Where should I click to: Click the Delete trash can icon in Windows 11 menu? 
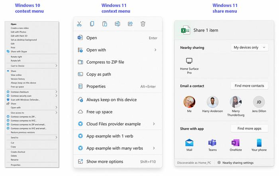pos(143,24)
